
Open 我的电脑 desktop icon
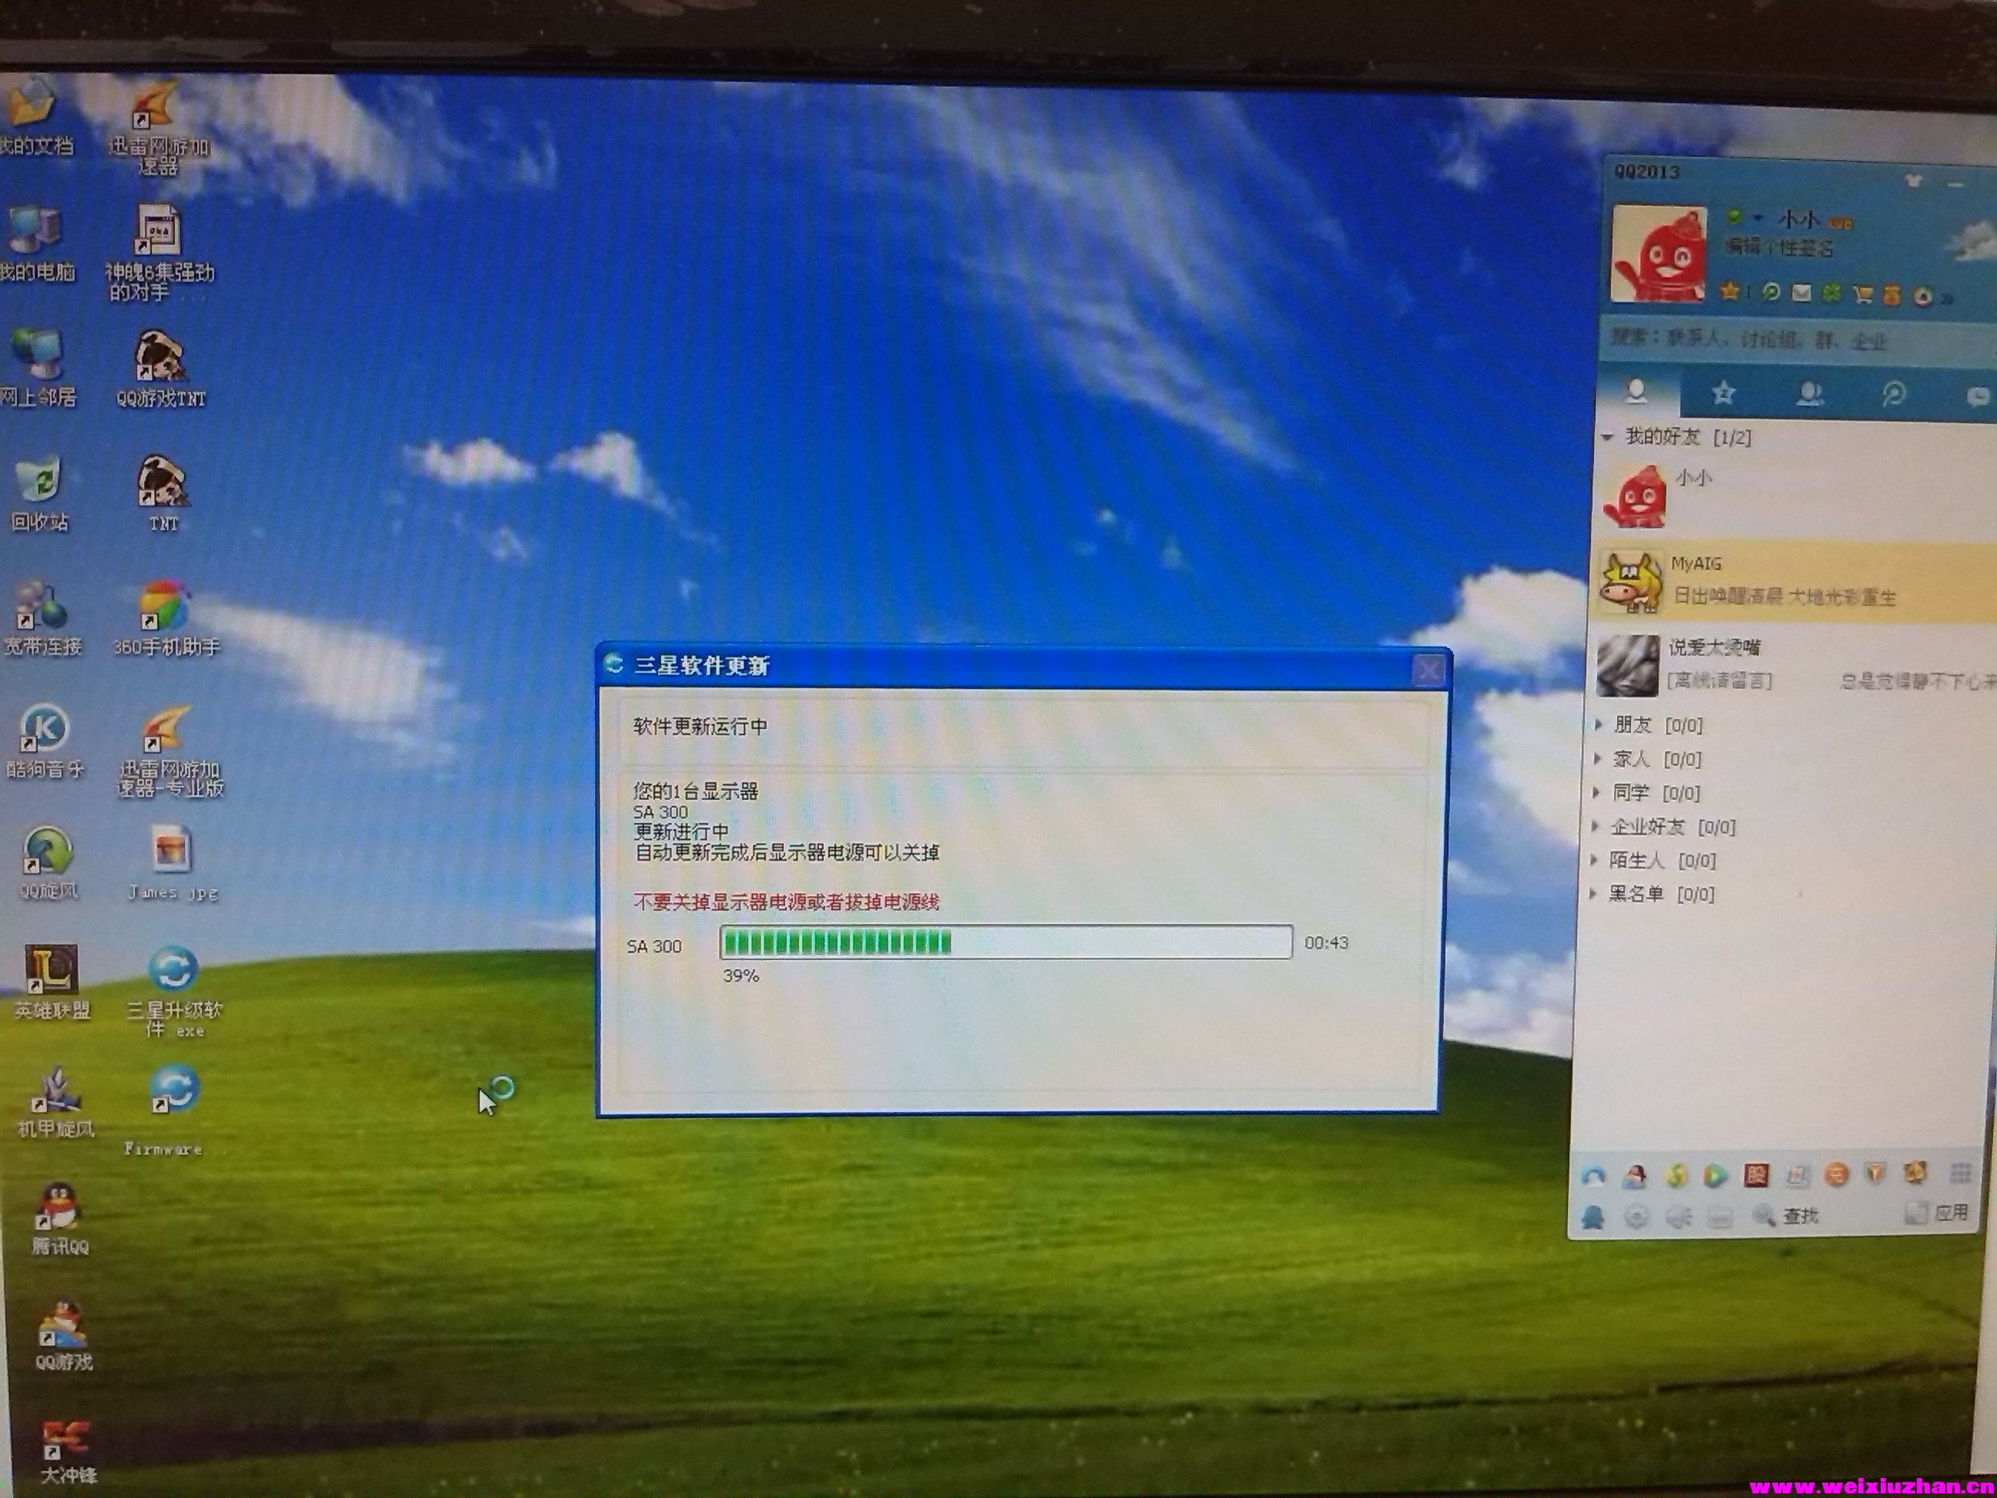point(36,242)
